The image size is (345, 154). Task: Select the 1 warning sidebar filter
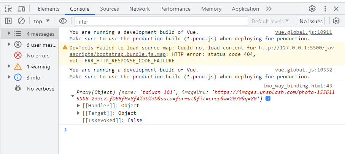click(38, 67)
